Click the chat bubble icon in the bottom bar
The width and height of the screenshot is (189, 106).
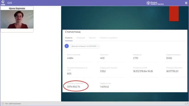point(3,103)
